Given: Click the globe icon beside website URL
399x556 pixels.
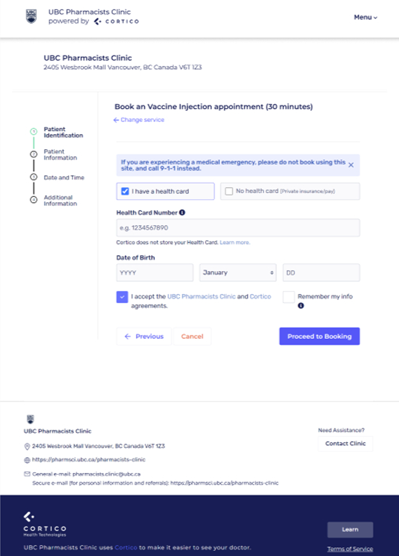Looking at the screenshot, I should click(x=27, y=460).
